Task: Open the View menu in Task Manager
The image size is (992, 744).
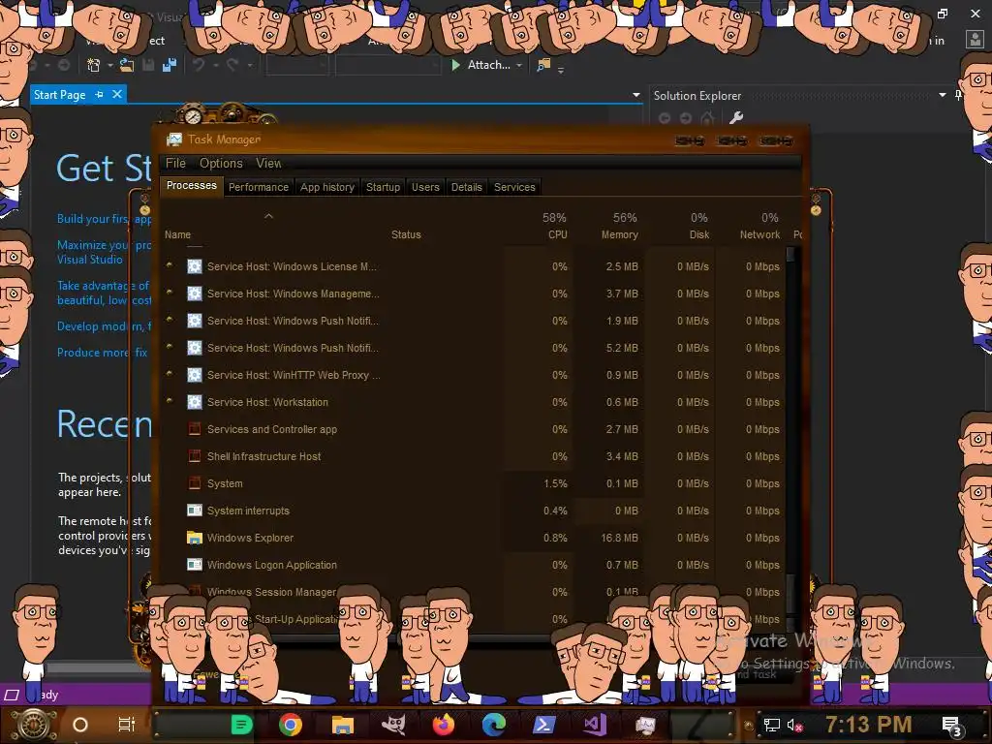Action: coord(268,163)
